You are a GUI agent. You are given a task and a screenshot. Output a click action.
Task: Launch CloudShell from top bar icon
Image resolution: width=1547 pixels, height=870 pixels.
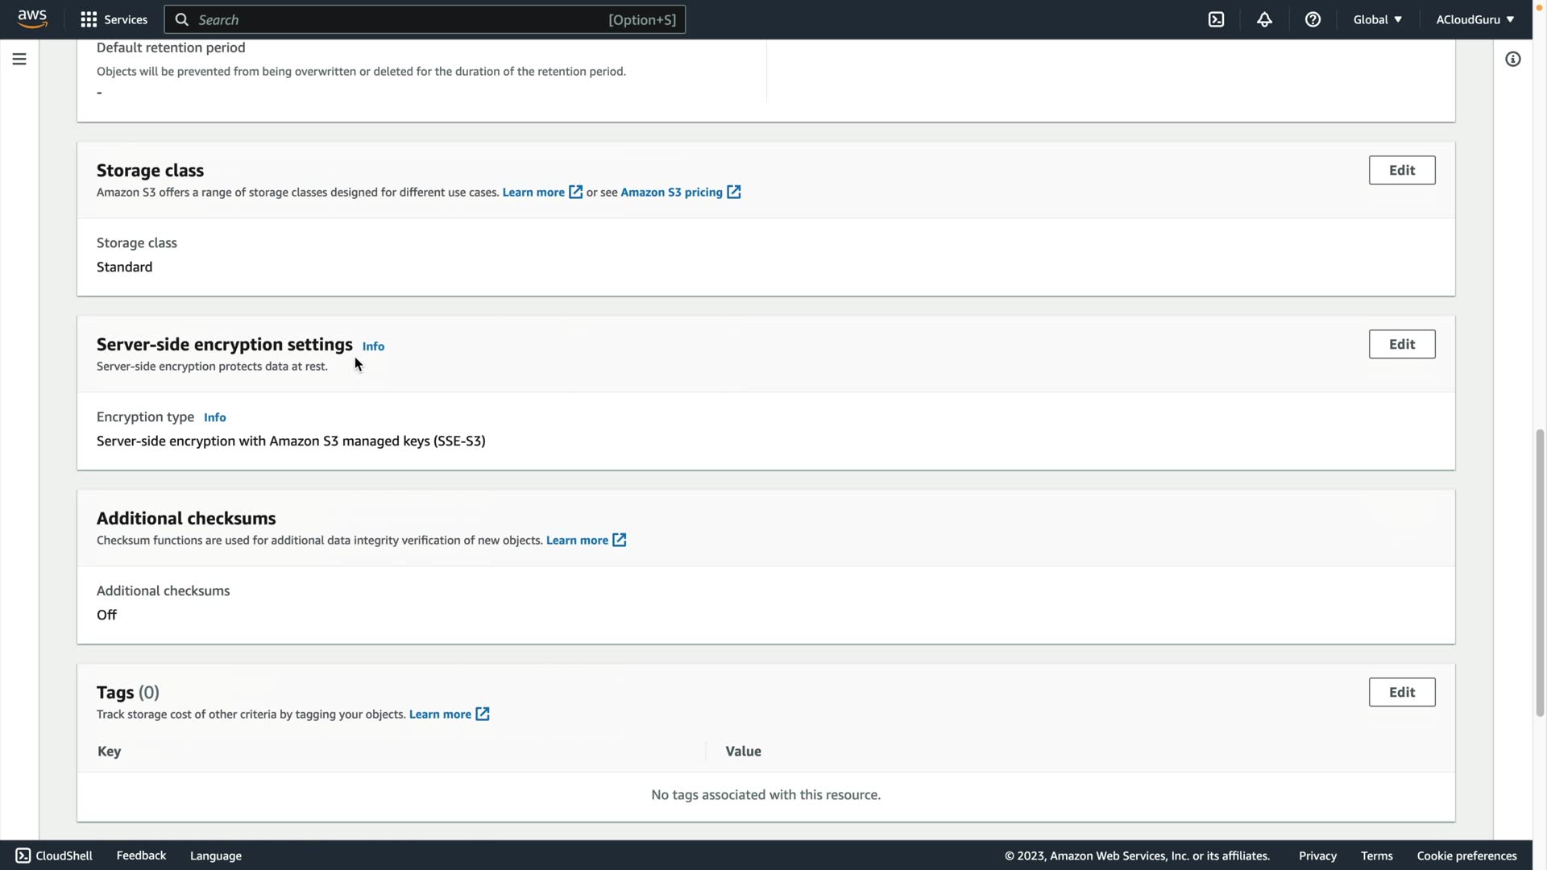[1216, 19]
